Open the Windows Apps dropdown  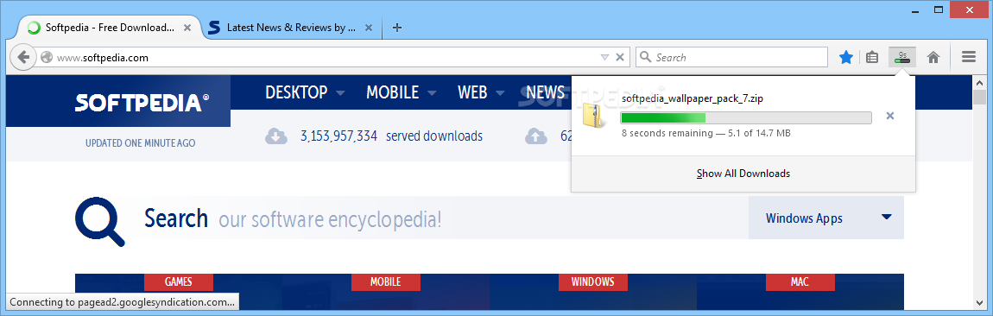pos(825,218)
